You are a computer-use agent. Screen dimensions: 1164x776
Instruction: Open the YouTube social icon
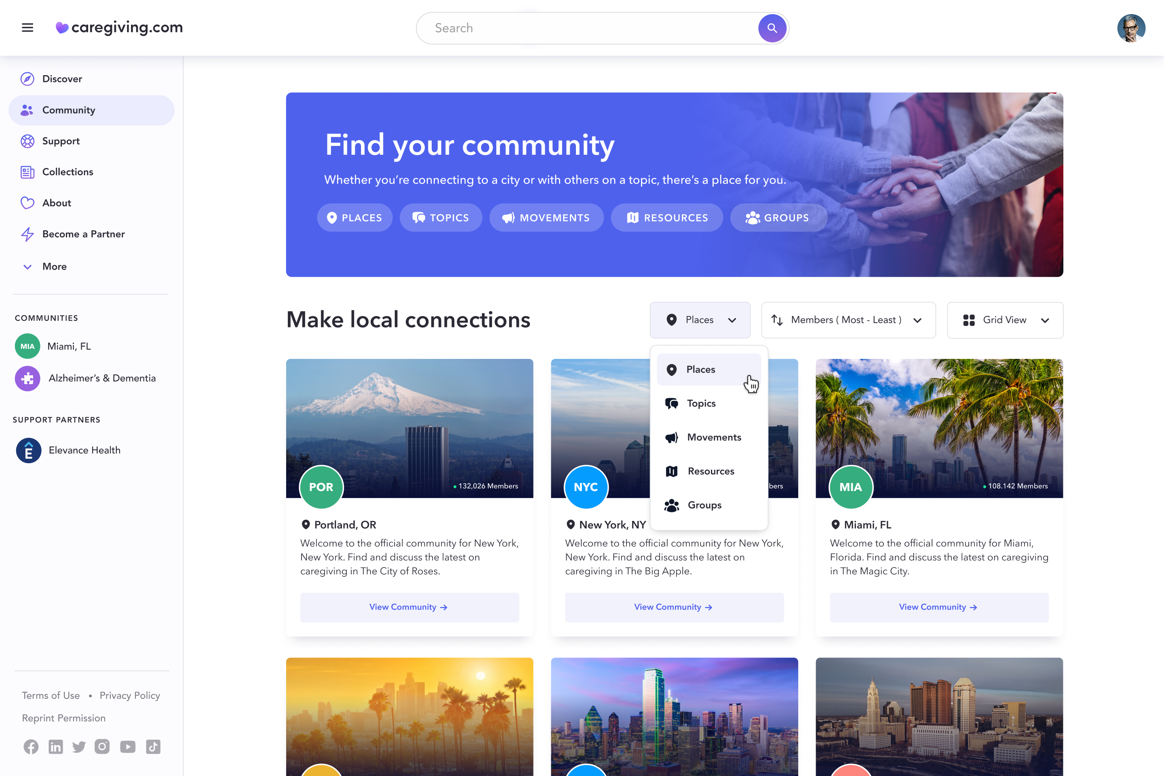(x=128, y=747)
